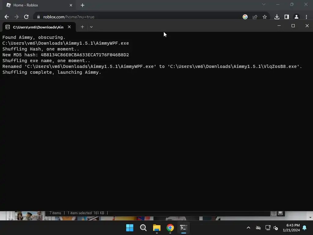This screenshot has height=235, width=313.
Task: Switch to Chrome from taskbar
Action: point(170,228)
